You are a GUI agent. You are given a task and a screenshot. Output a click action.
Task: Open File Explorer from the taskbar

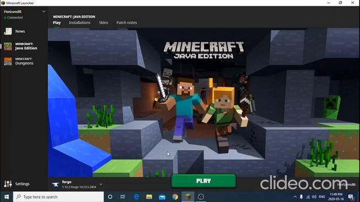tap(149, 197)
